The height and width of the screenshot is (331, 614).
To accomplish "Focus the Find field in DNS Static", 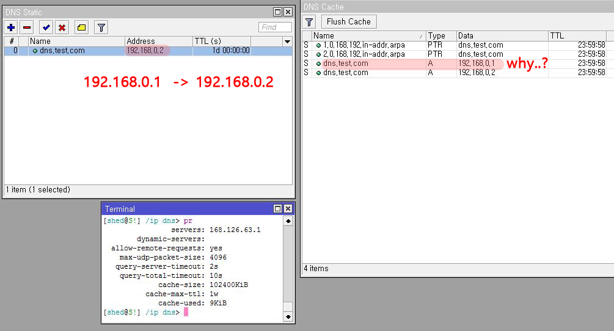I will click(x=275, y=27).
